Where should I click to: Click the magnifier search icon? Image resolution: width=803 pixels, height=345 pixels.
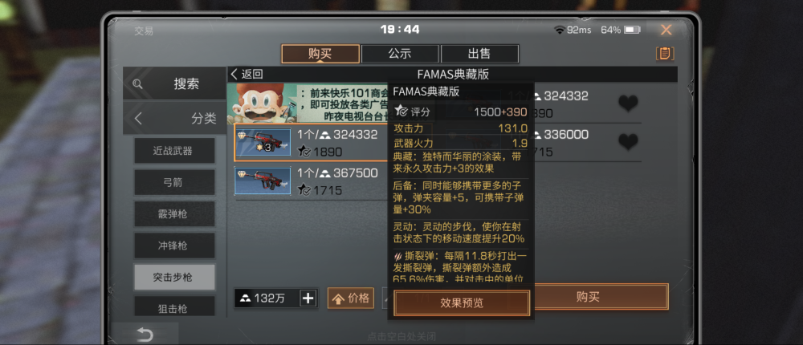(137, 84)
